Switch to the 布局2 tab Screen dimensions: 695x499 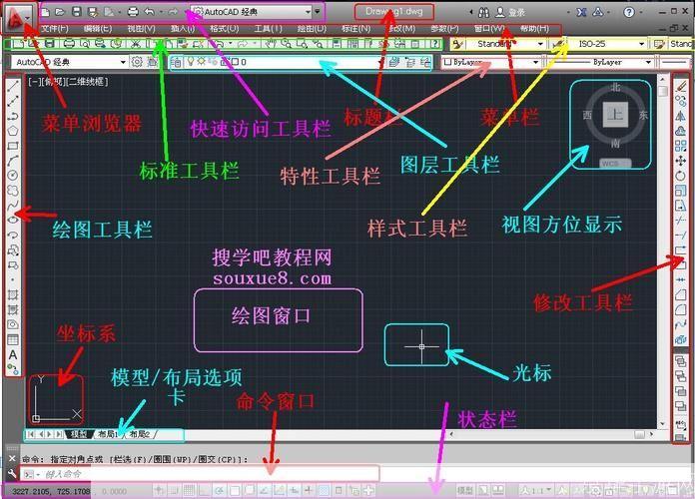(x=139, y=434)
